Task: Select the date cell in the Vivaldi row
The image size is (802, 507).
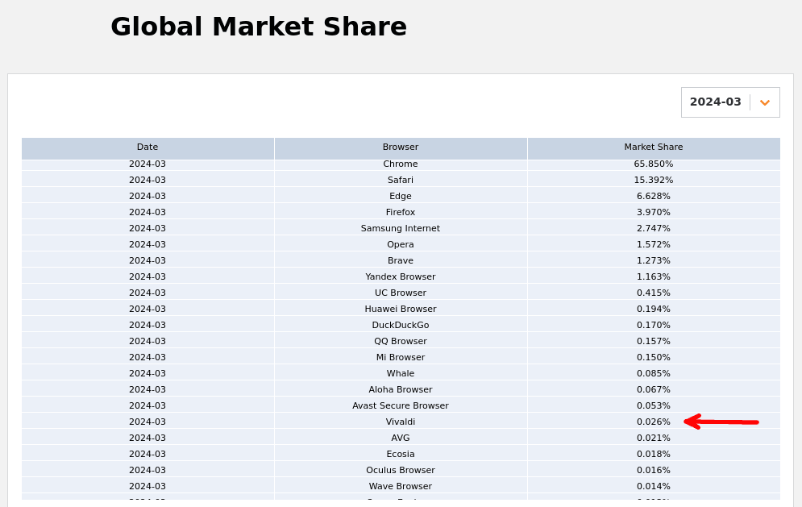Action: pyautogui.click(x=148, y=422)
